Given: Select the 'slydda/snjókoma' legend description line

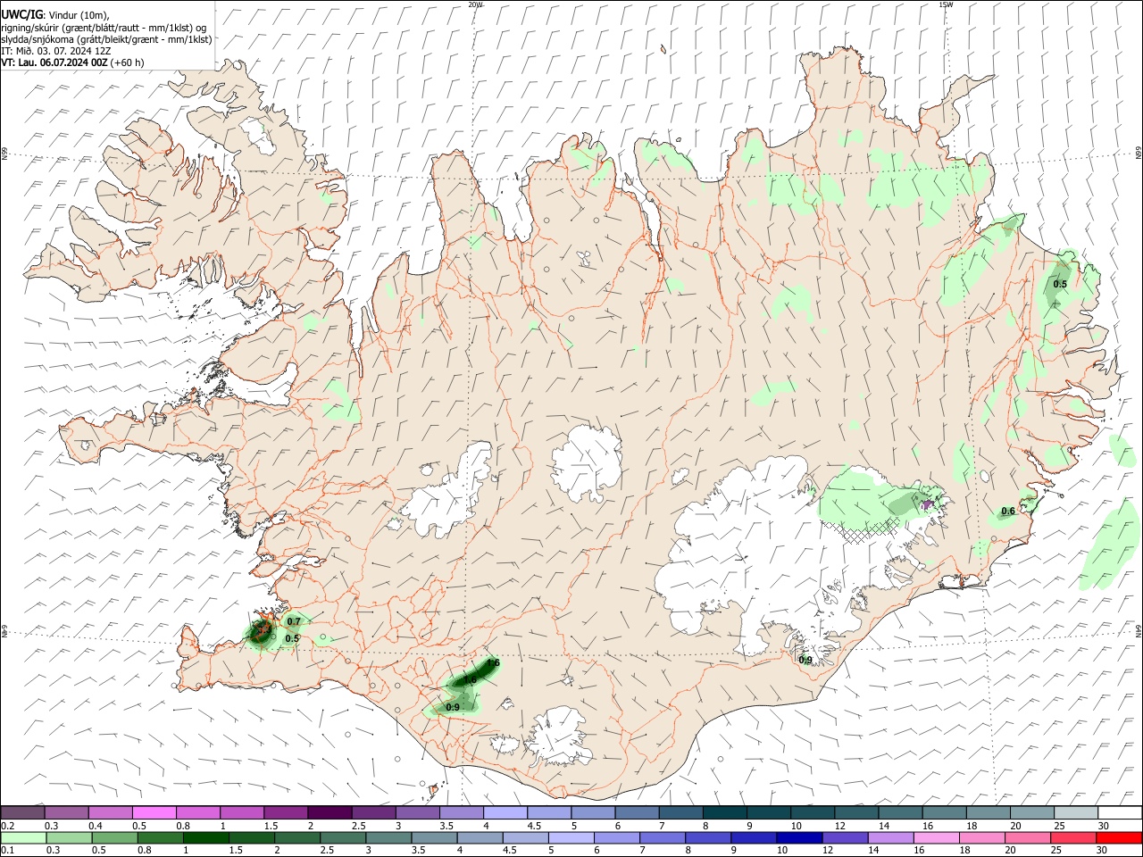Looking at the screenshot, I should [x=106, y=39].
